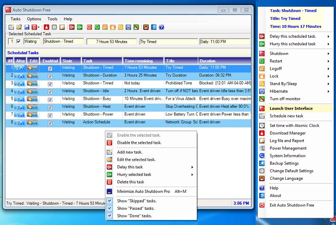Click the yellow Stand By toolbar icon

point(120,27)
